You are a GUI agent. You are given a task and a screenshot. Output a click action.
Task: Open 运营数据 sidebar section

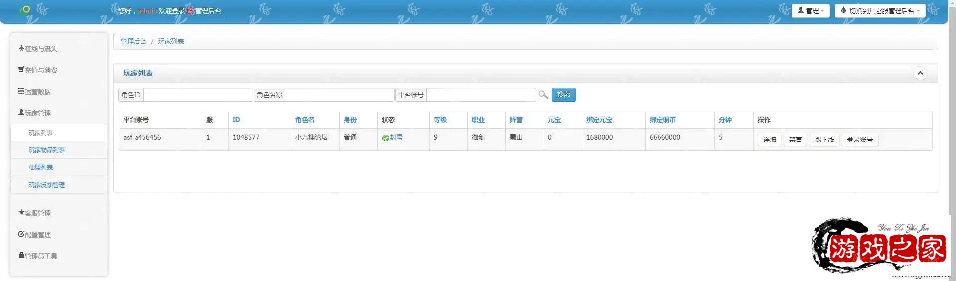[35, 92]
